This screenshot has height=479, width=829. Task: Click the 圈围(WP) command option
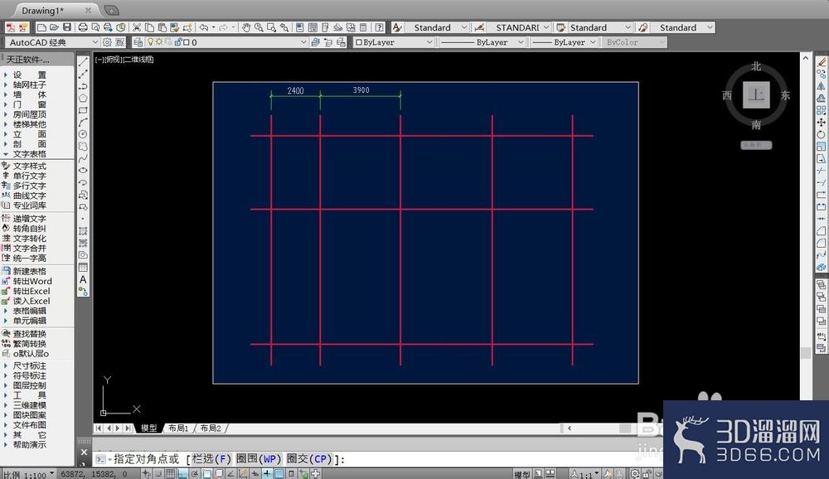[259, 459]
